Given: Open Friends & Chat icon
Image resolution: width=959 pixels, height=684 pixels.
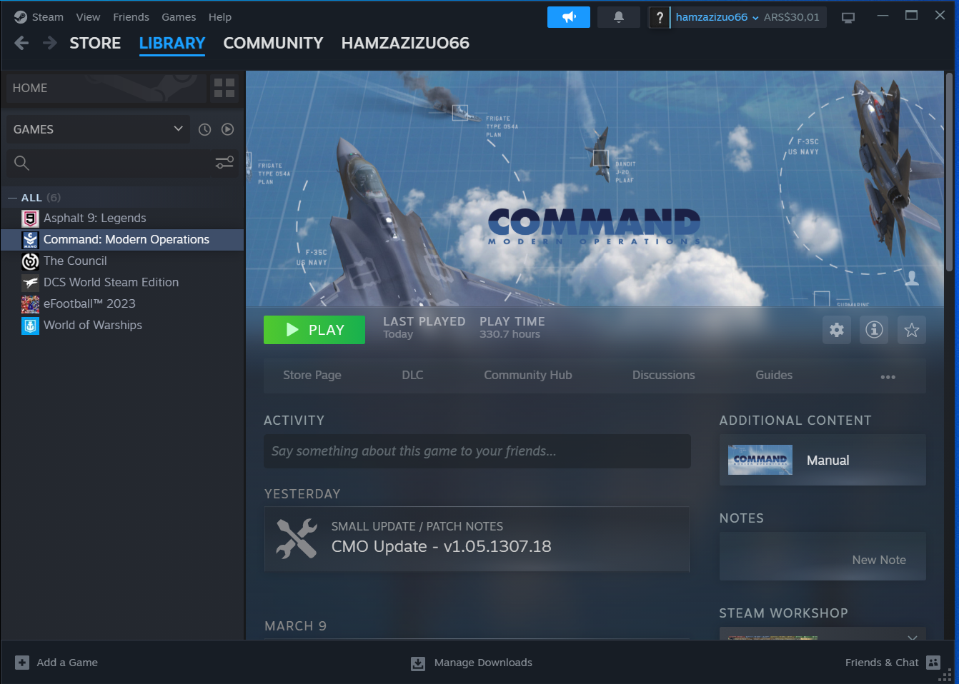Looking at the screenshot, I should pos(933,663).
